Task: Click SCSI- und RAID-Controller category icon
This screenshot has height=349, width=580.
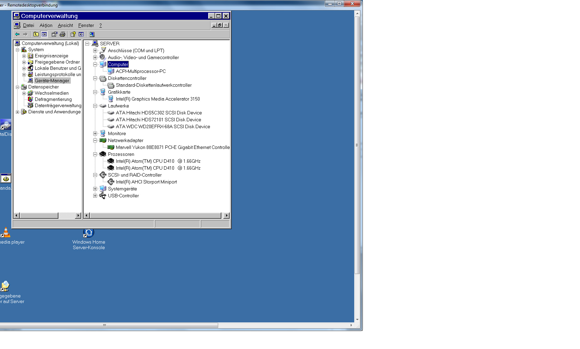Action: [x=103, y=175]
